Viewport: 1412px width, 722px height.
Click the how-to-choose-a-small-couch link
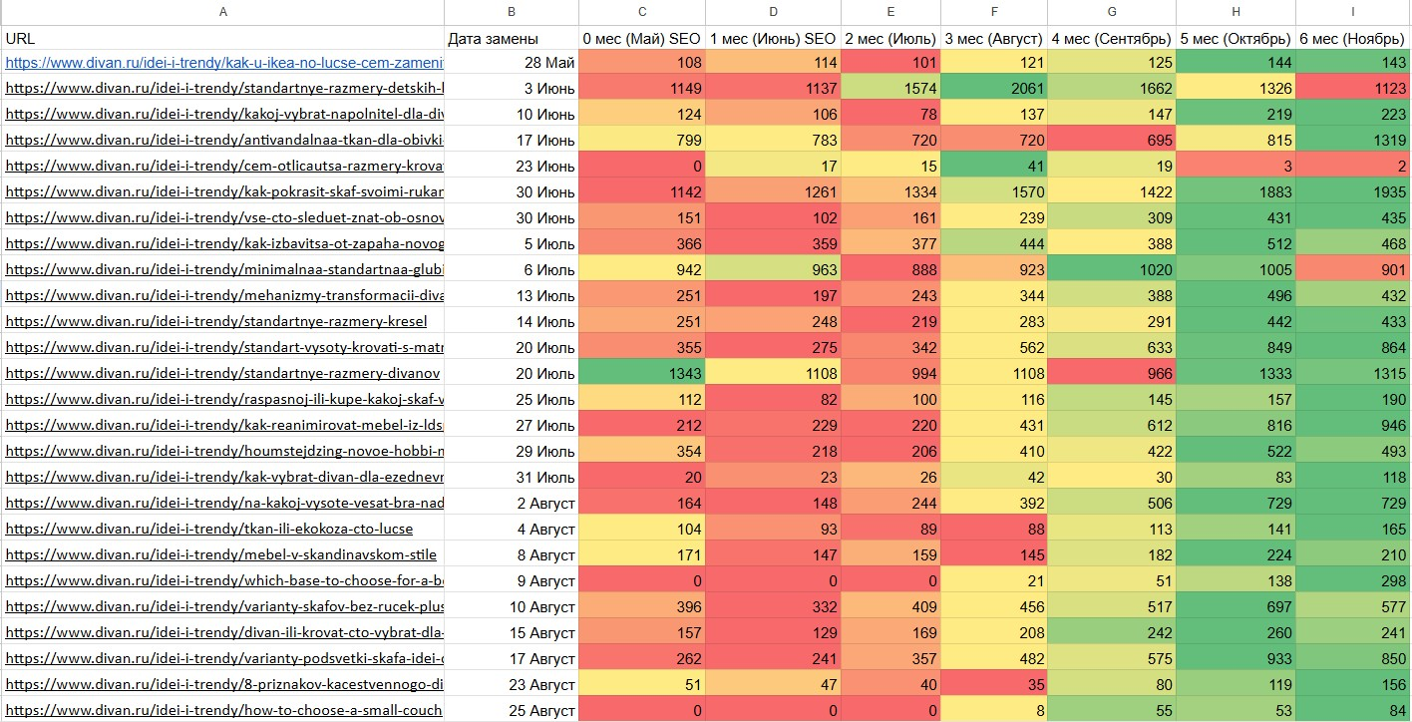(223, 710)
